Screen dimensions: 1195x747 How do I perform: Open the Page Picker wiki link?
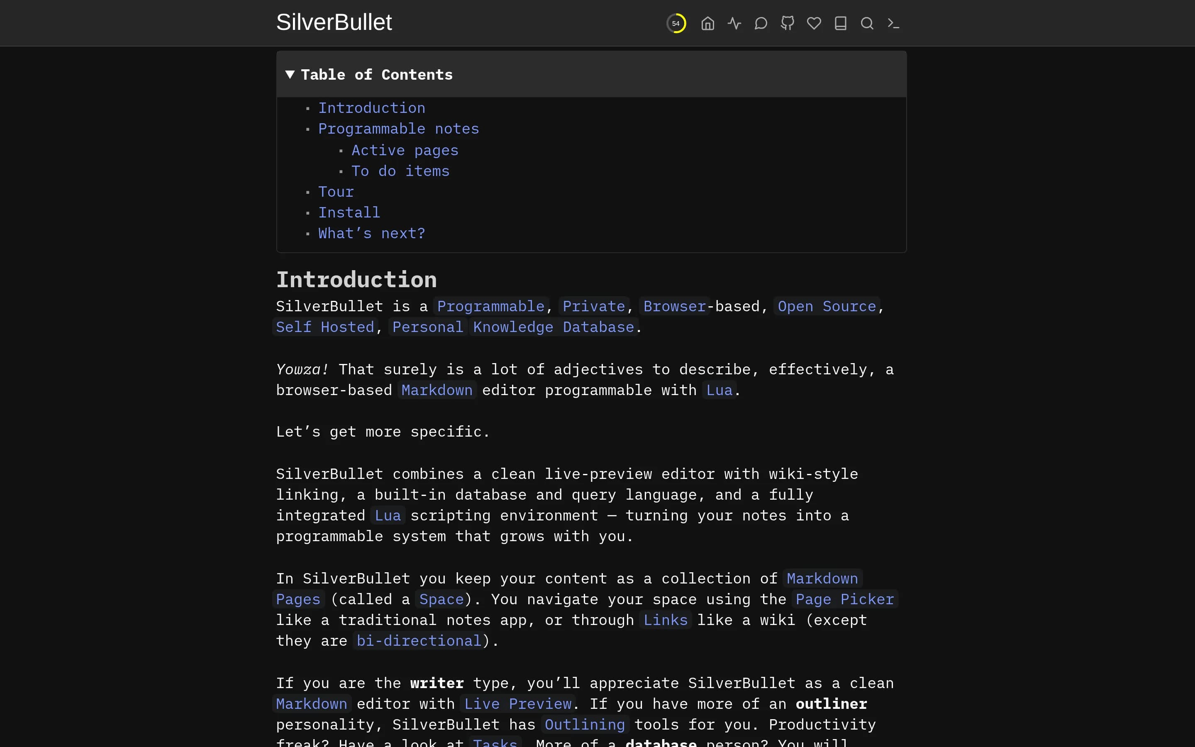pos(845,599)
